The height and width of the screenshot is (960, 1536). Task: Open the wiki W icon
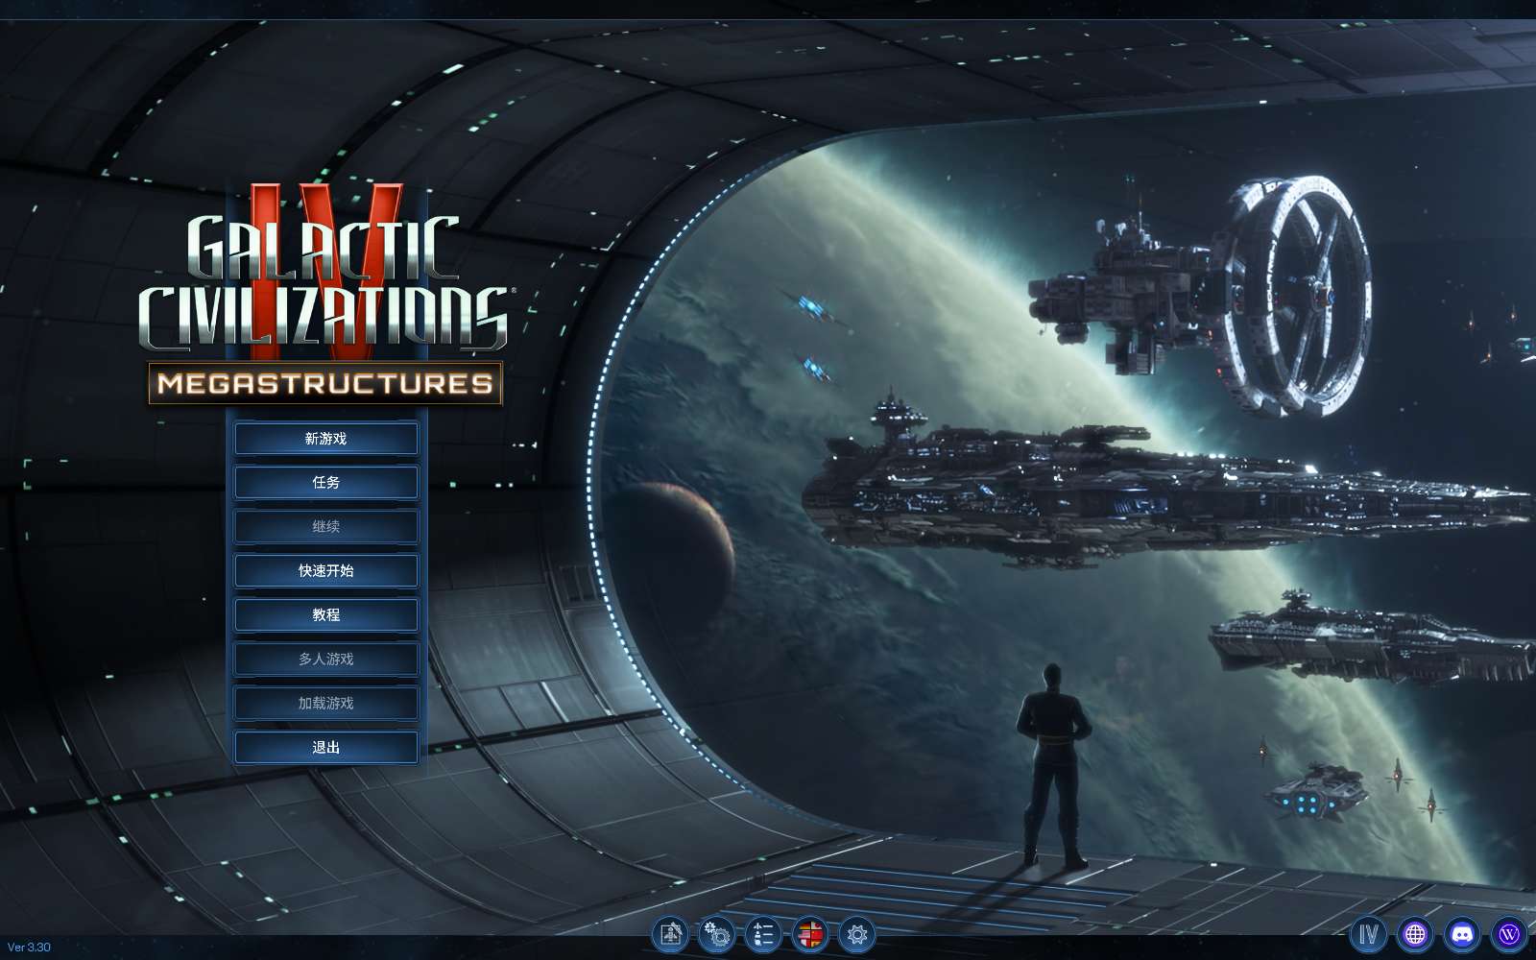[1508, 933]
